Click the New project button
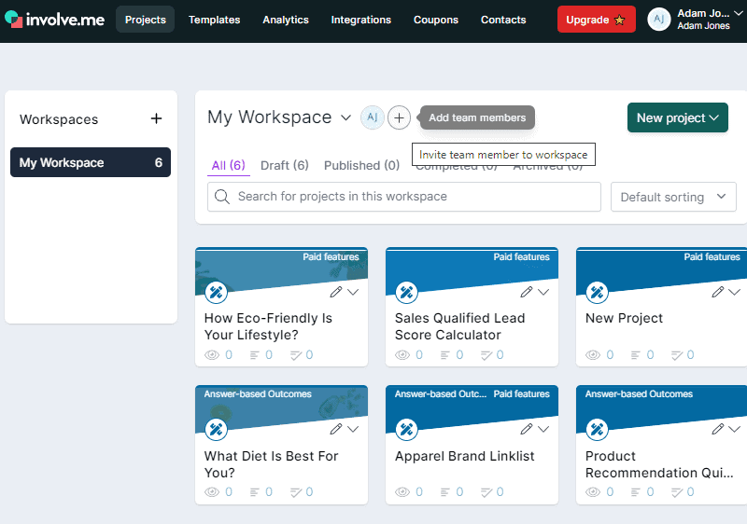 [x=677, y=117]
